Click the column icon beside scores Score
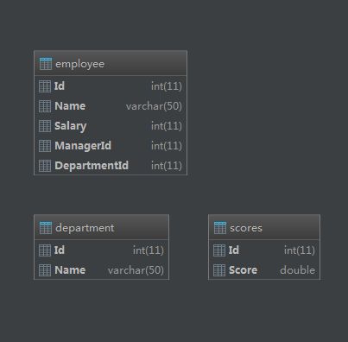The width and height of the screenshot is (348, 342). pos(219,270)
